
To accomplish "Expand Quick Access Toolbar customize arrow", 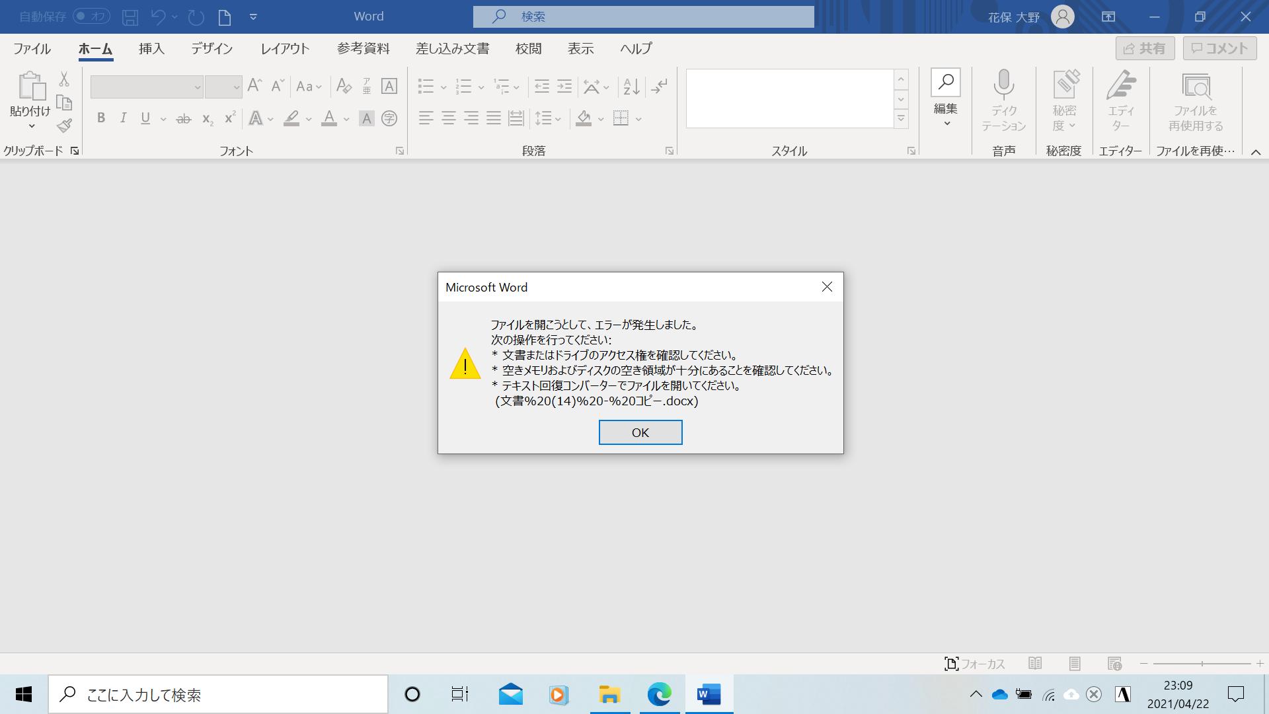I will [253, 17].
